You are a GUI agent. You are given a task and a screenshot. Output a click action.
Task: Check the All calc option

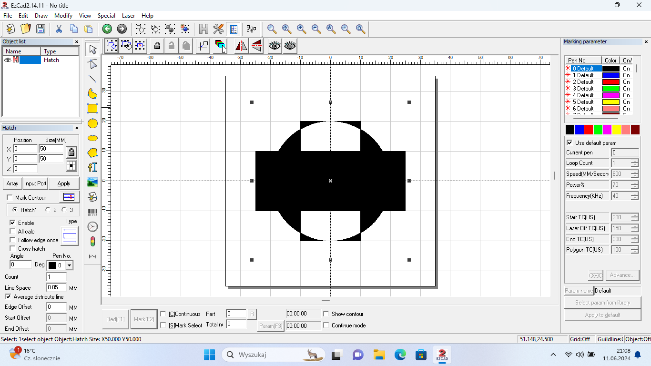coord(13,231)
